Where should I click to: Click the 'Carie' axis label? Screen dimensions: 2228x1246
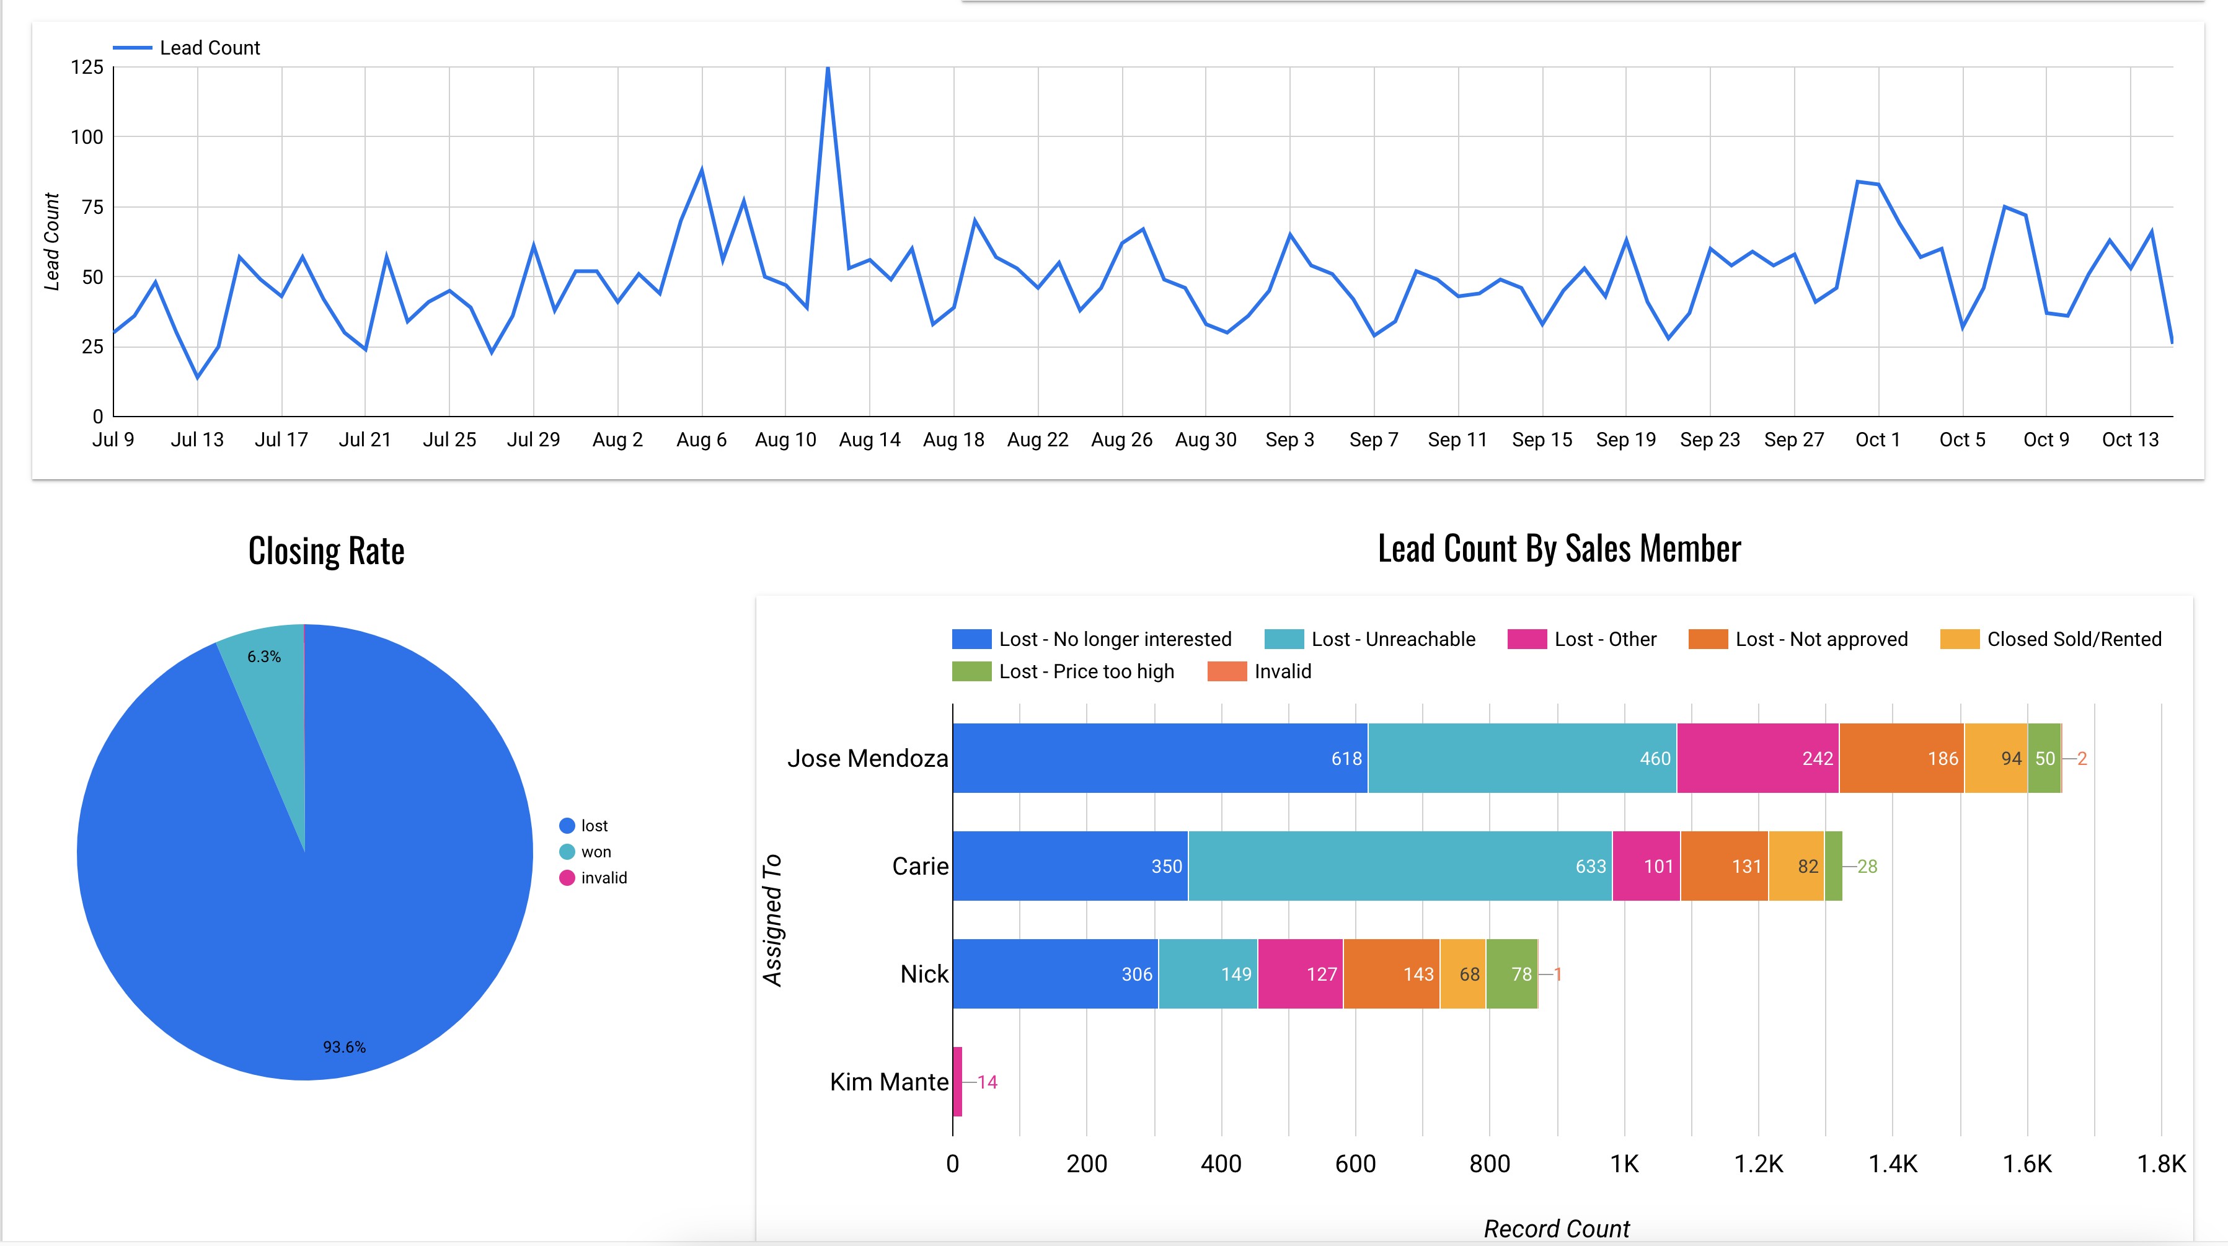920,867
